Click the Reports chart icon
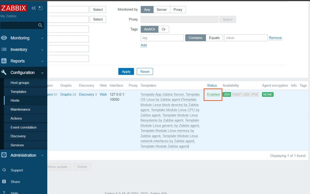This screenshot has width=310, height=194. point(4,61)
